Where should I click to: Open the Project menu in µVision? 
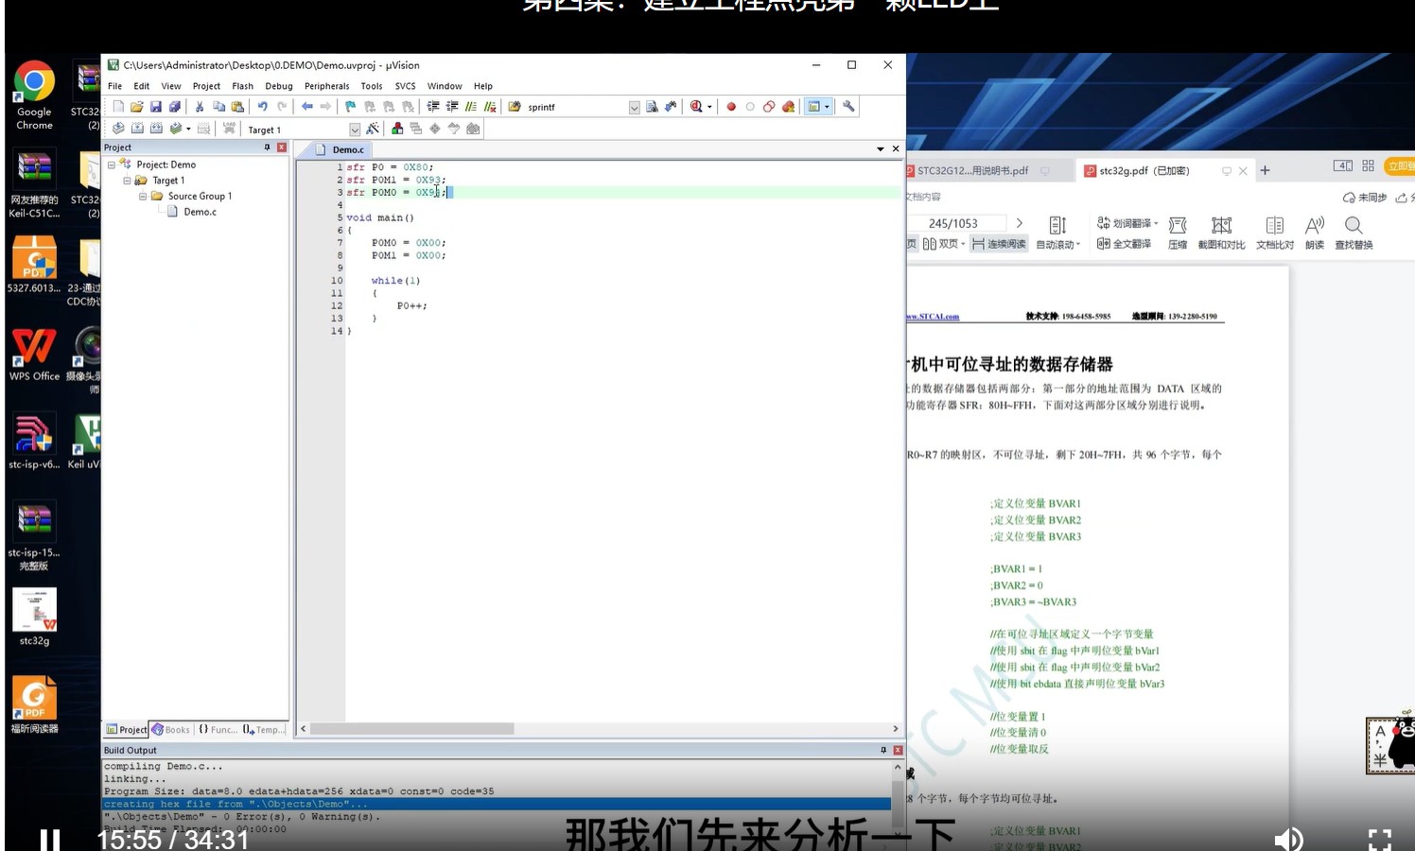point(206,86)
